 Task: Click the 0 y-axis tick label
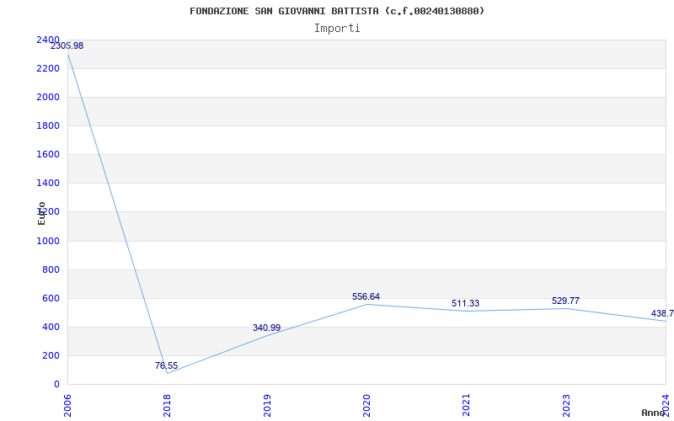tap(56, 385)
